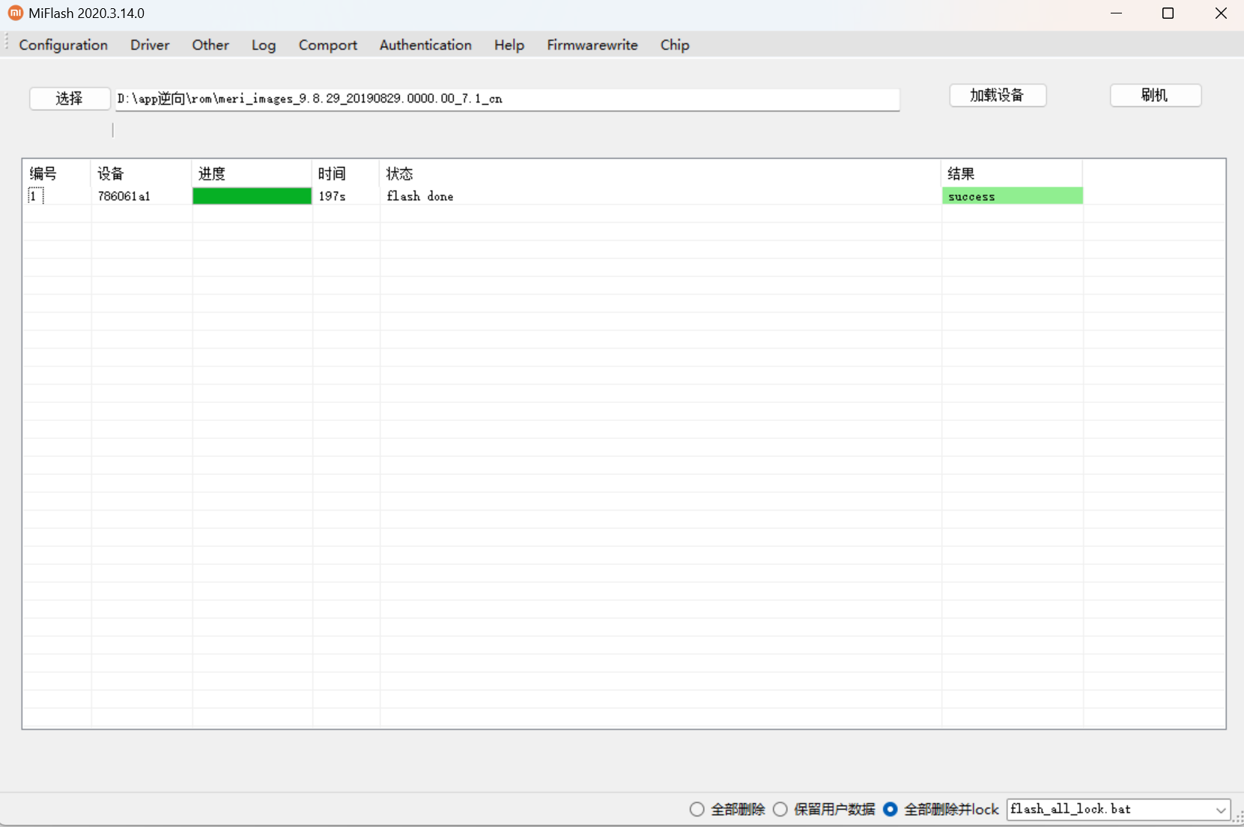Open the Configuration menu
The height and width of the screenshot is (827, 1244).
[x=64, y=45]
